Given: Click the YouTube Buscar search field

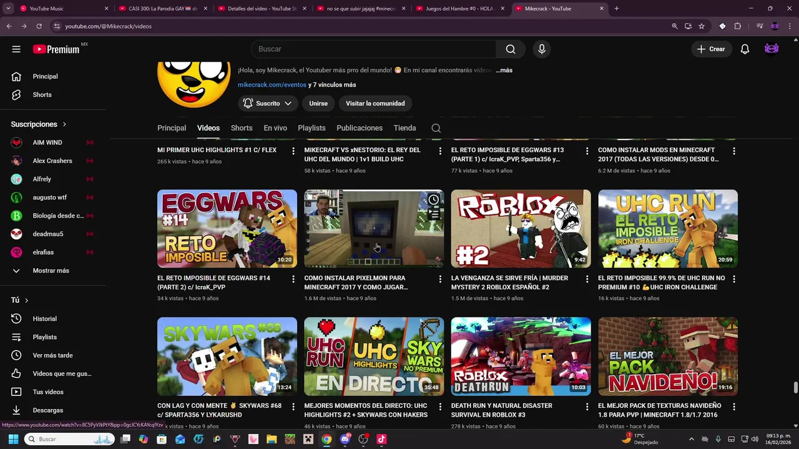Looking at the screenshot, I should coord(374,49).
